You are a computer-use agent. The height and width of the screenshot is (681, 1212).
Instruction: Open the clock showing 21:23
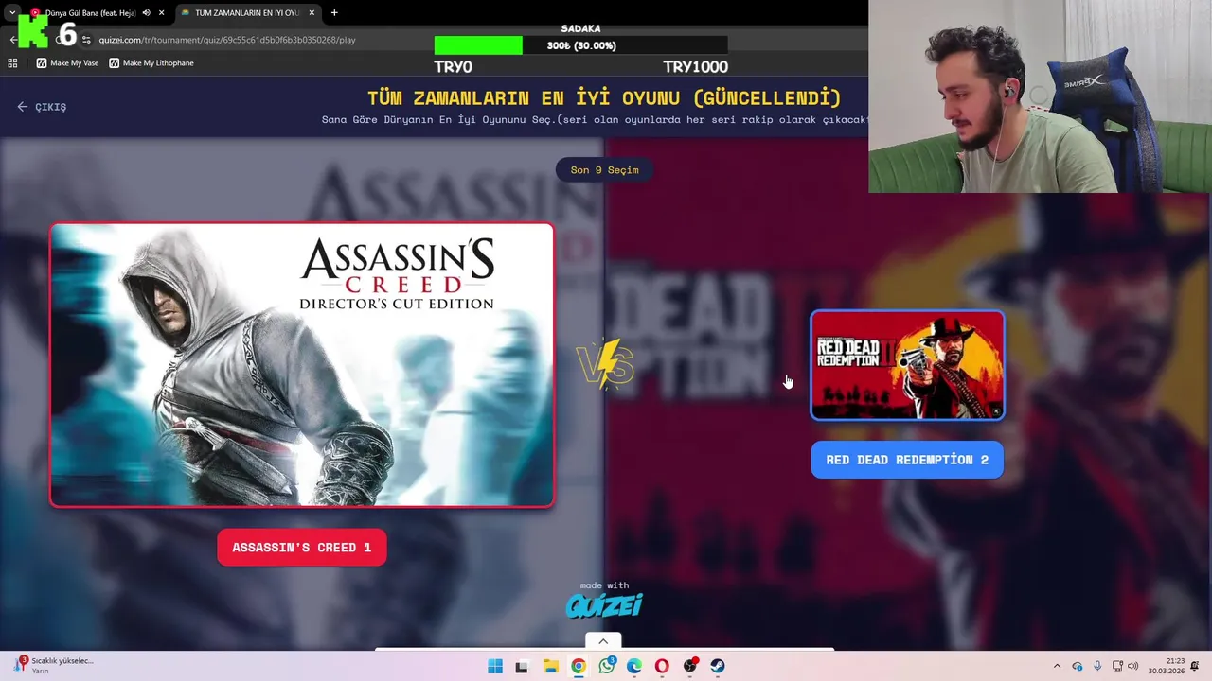pyautogui.click(x=1166, y=666)
